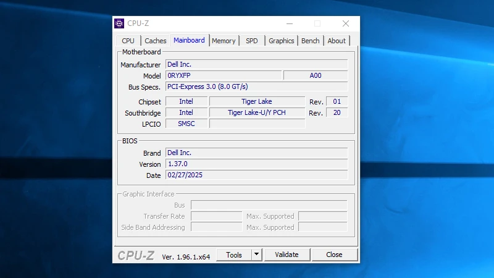Click the Transfer Rate field
Image resolution: width=494 pixels, height=278 pixels.
click(217, 216)
